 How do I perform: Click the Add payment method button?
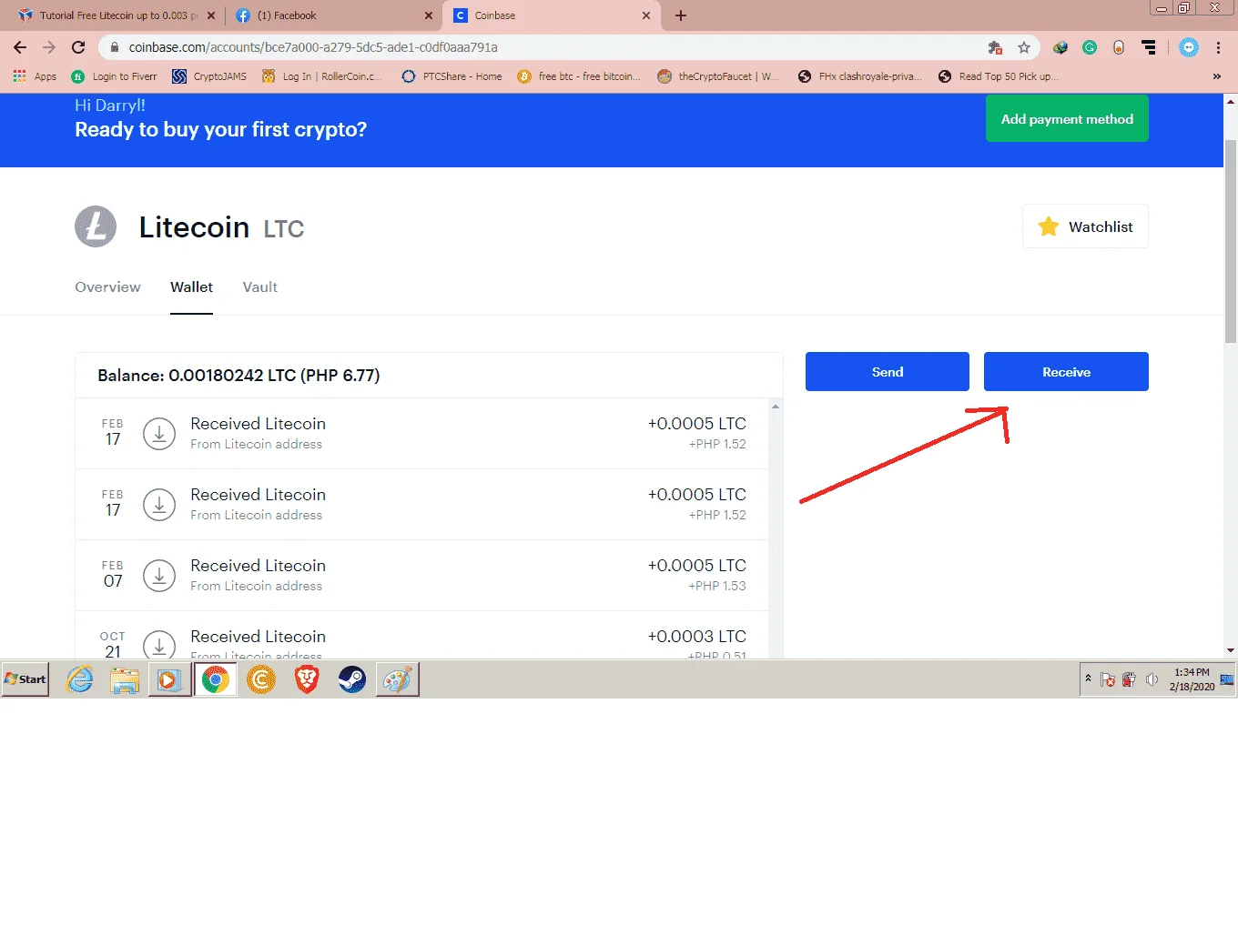pyautogui.click(x=1067, y=118)
